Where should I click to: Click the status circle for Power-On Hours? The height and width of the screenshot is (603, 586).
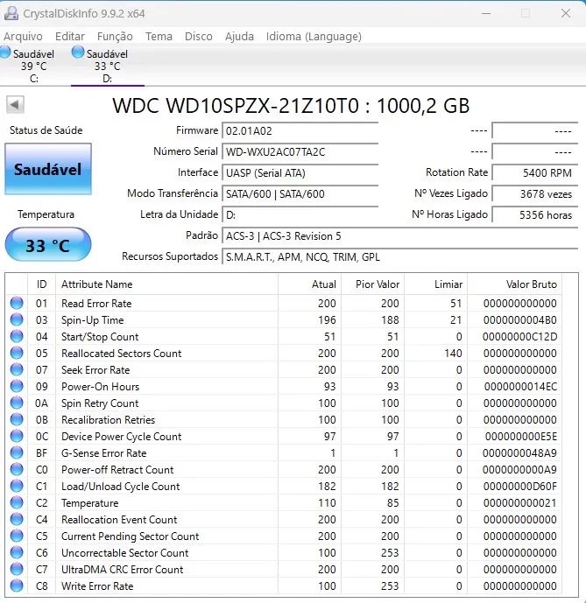pos(17,386)
